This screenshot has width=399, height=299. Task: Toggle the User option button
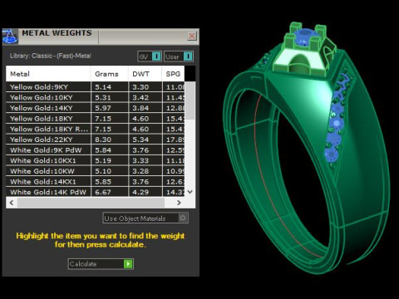tap(178, 56)
